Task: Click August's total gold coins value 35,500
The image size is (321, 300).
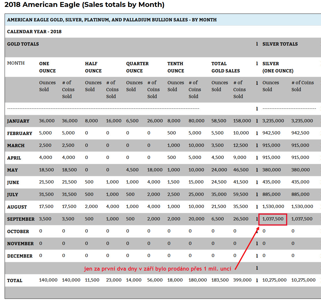Action: point(240,207)
